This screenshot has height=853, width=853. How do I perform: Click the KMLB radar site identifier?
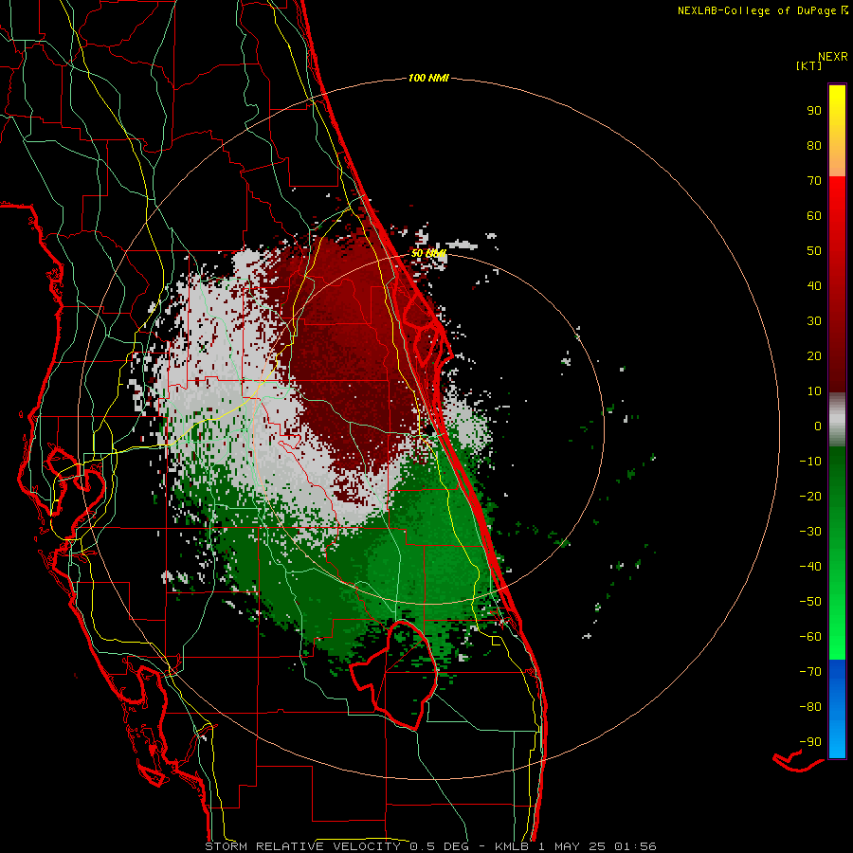(x=513, y=846)
